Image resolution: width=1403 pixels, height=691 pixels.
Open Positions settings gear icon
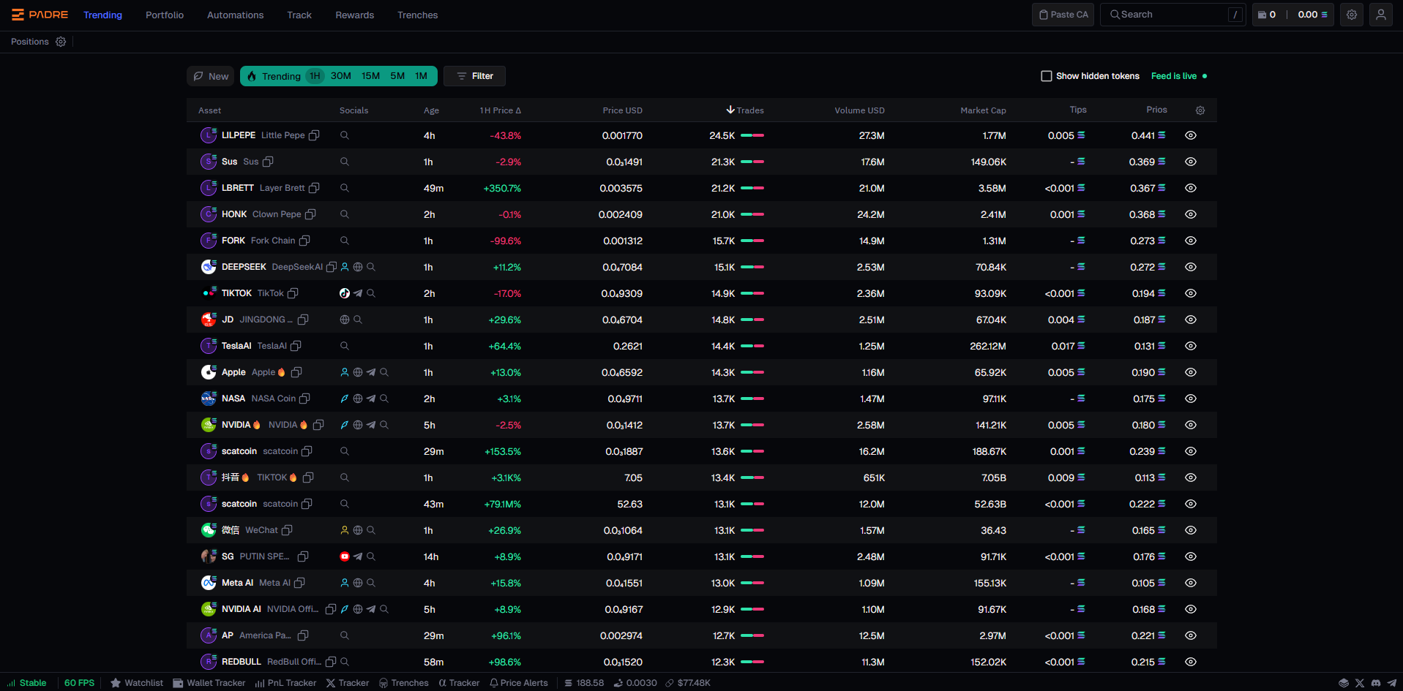(x=61, y=42)
